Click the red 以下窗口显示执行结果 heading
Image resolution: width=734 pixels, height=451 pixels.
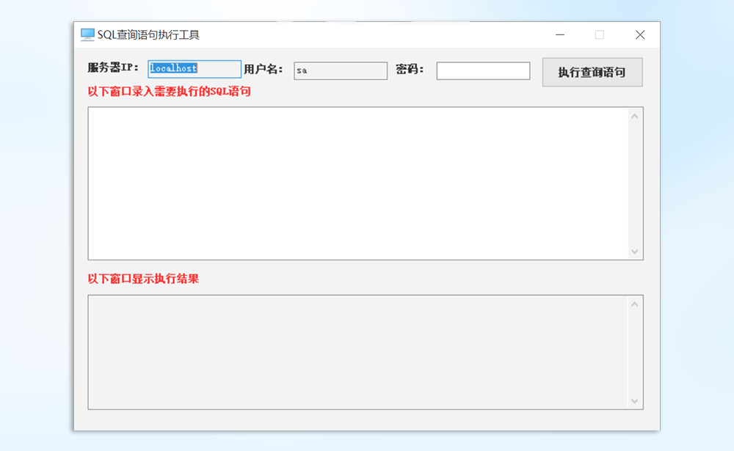tap(143, 279)
